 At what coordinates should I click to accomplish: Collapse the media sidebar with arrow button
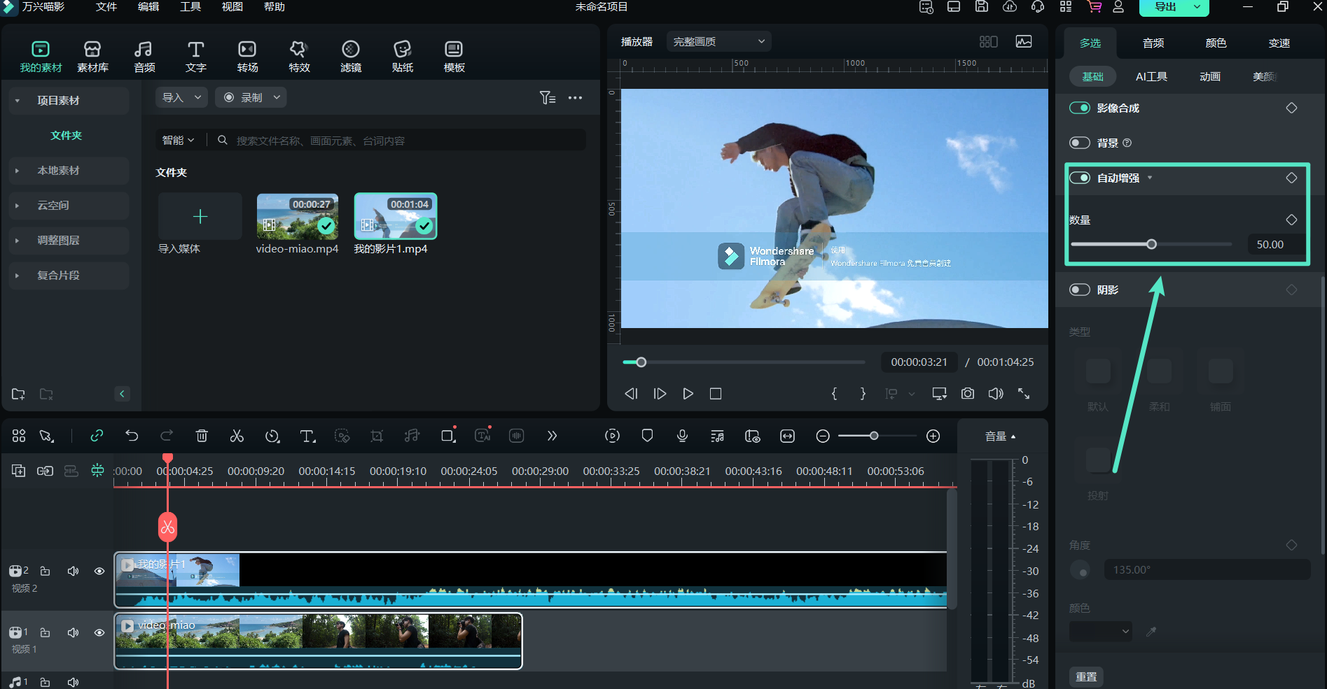pyautogui.click(x=122, y=394)
